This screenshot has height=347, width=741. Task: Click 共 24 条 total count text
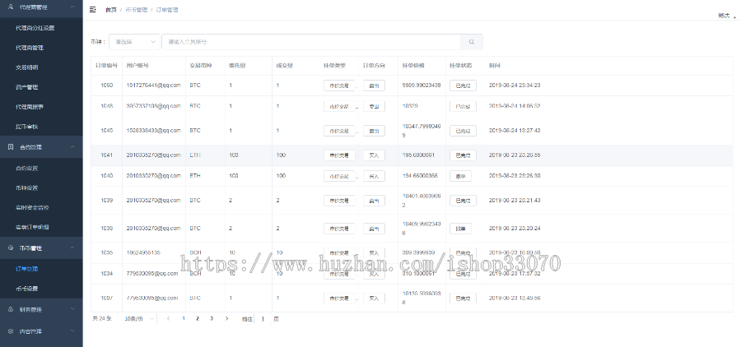[x=102, y=319]
